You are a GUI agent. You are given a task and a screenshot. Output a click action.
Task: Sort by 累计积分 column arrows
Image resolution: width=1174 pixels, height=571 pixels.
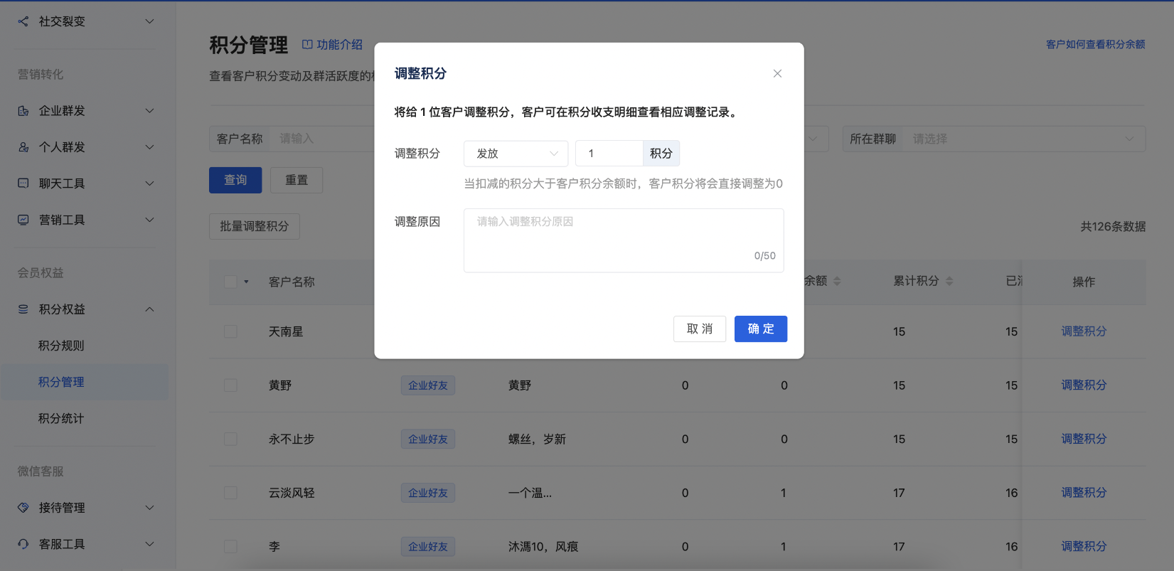click(949, 281)
